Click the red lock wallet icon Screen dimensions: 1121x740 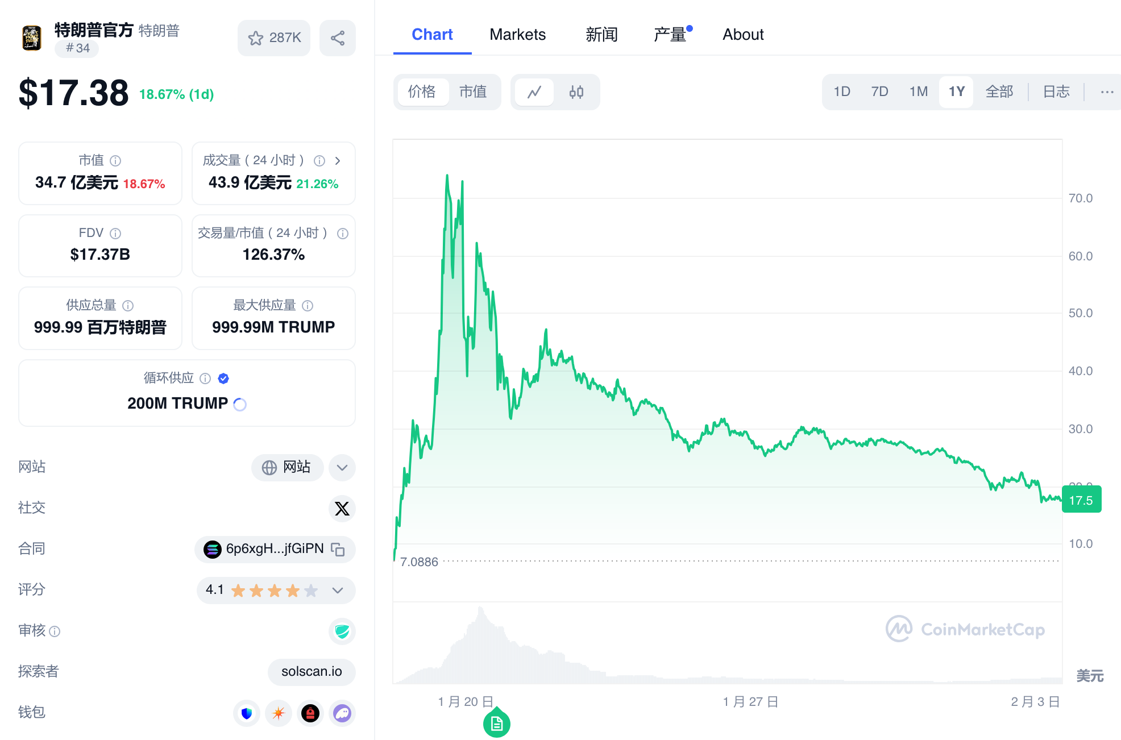(x=310, y=713)
